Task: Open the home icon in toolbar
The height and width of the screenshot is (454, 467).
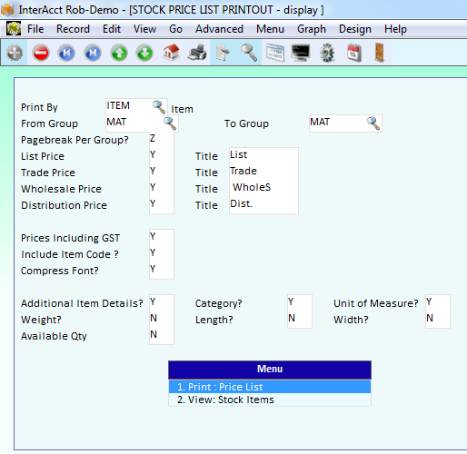Action: [171, 53]
